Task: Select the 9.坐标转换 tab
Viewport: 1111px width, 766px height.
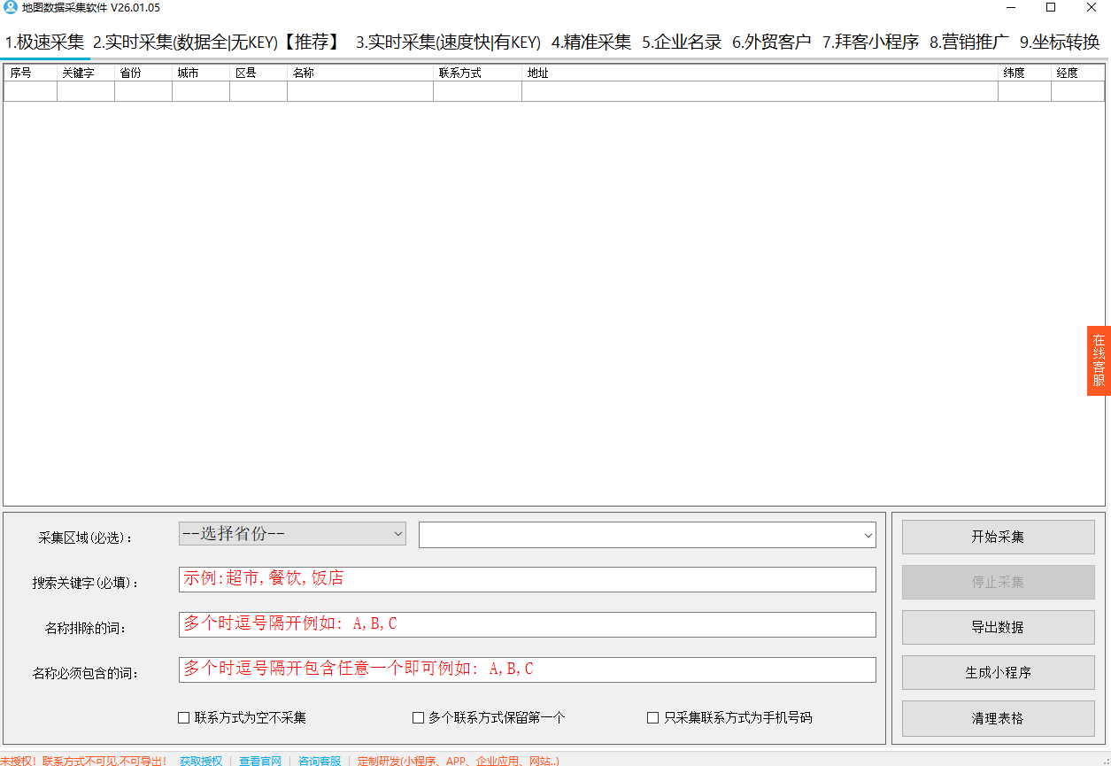Action: pyautogui.click(x=1060, y=42)
